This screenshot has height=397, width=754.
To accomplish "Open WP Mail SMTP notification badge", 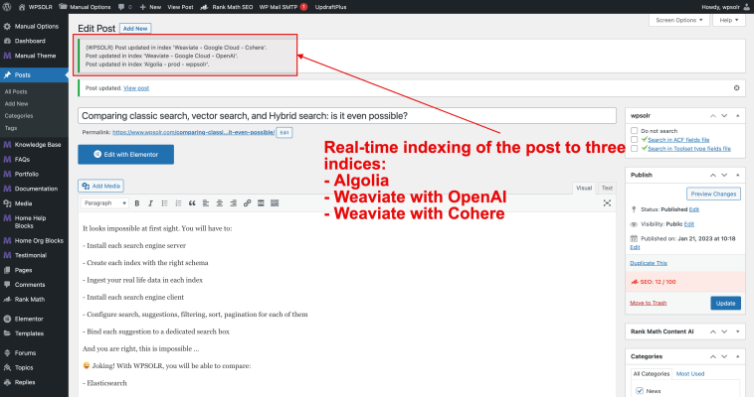I will pos(303,7).
